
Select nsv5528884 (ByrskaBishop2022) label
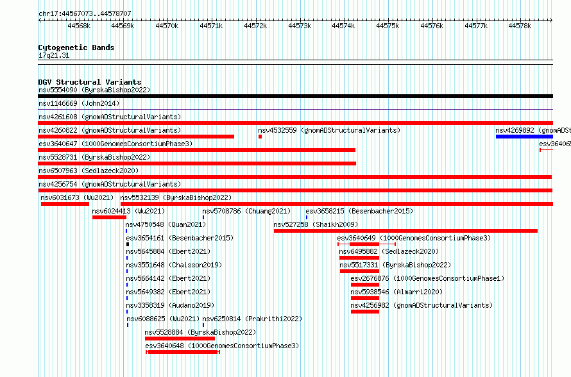click(200, 332)
